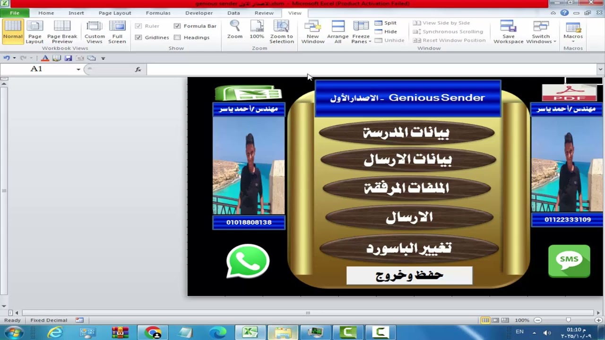Click the بيانات الارسال button

point(408,160)
